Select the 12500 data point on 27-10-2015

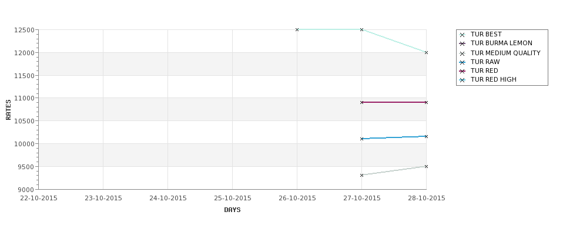[362, 29]
